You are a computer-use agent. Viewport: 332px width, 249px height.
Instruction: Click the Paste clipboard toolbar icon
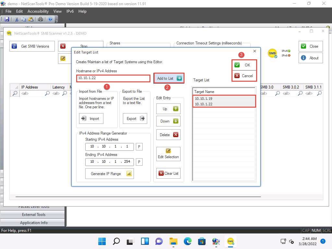[x=31, y=19]
